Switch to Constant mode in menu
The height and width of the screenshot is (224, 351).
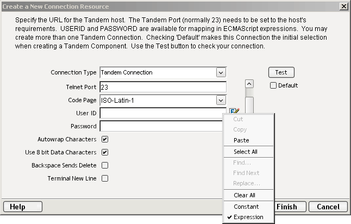pos(248,207)
